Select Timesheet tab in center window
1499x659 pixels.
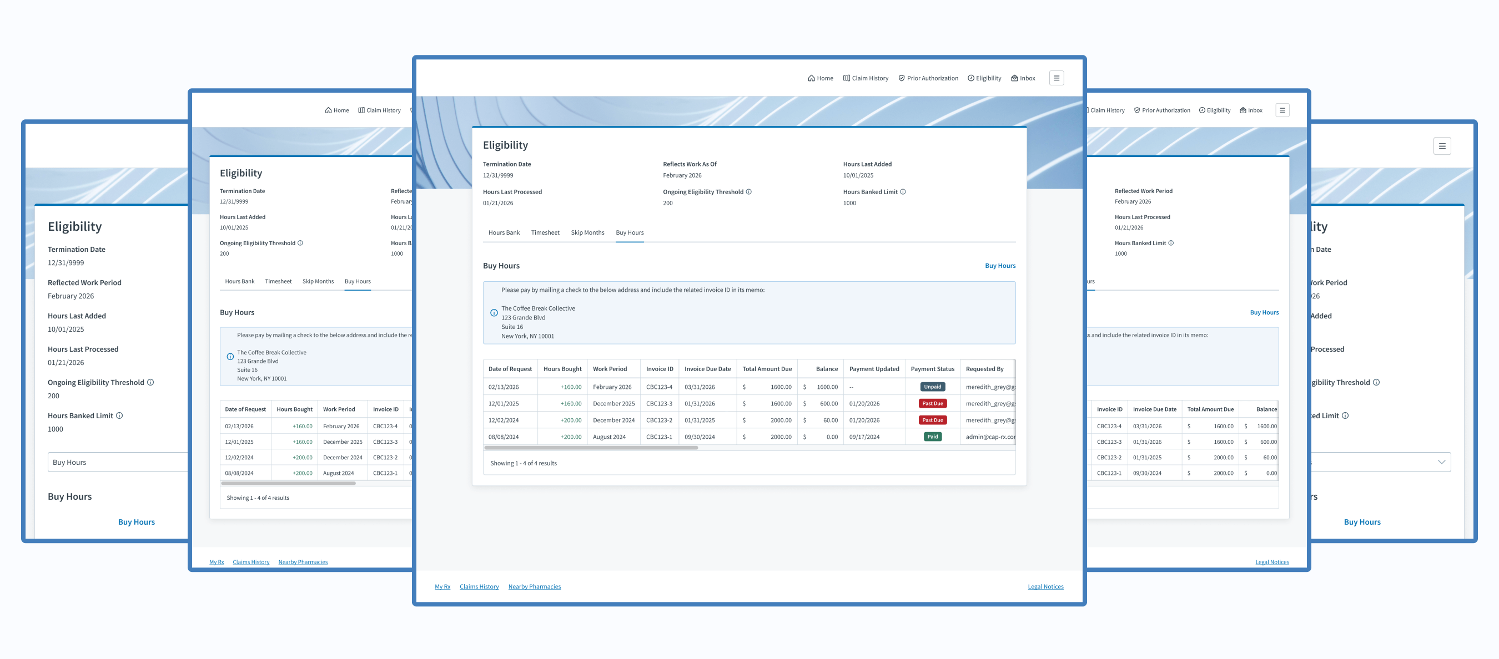pyautogui.click(x=545, y=232)
